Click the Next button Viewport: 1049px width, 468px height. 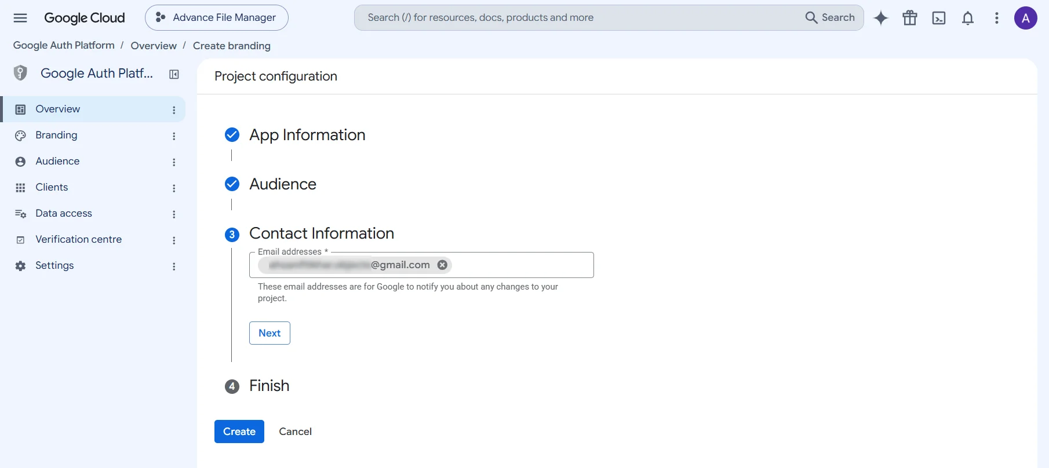[269, 333]
